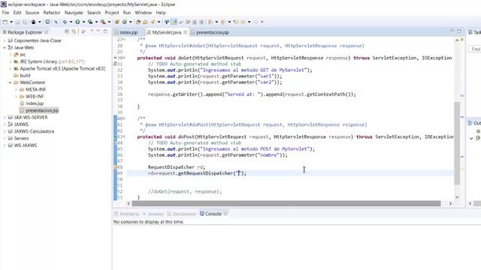This screenshot has height=270, width=481.
Task: Click the Last Edit Location icon
Action: click(235, 22)
